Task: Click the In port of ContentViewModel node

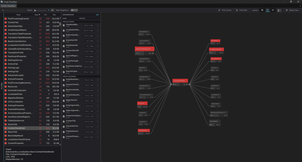Action: (x=173, y=85)
